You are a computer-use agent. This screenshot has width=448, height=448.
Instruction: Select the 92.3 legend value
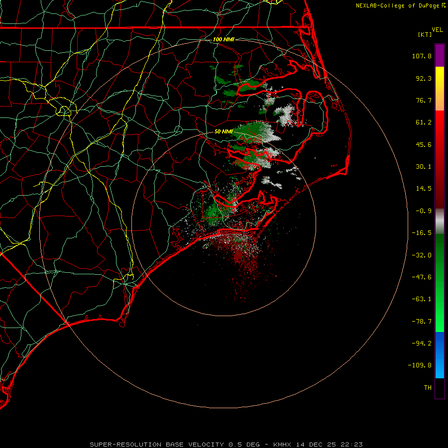tap(424, 78)
